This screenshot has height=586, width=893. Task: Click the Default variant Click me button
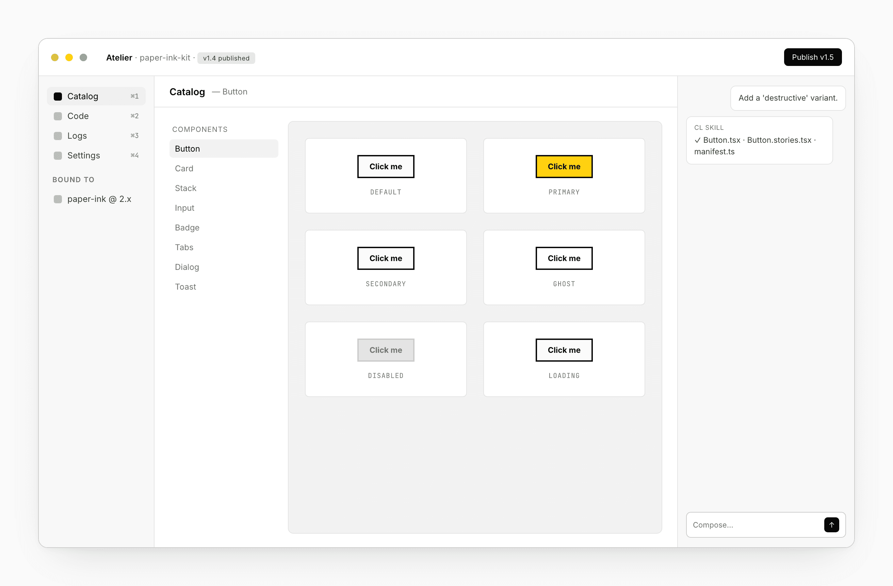[385, 166]
